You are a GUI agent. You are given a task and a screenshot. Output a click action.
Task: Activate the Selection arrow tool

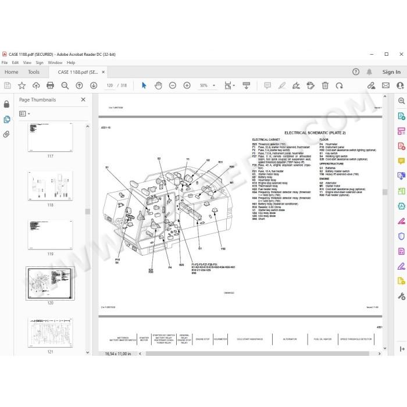click(x=144, y=85)
